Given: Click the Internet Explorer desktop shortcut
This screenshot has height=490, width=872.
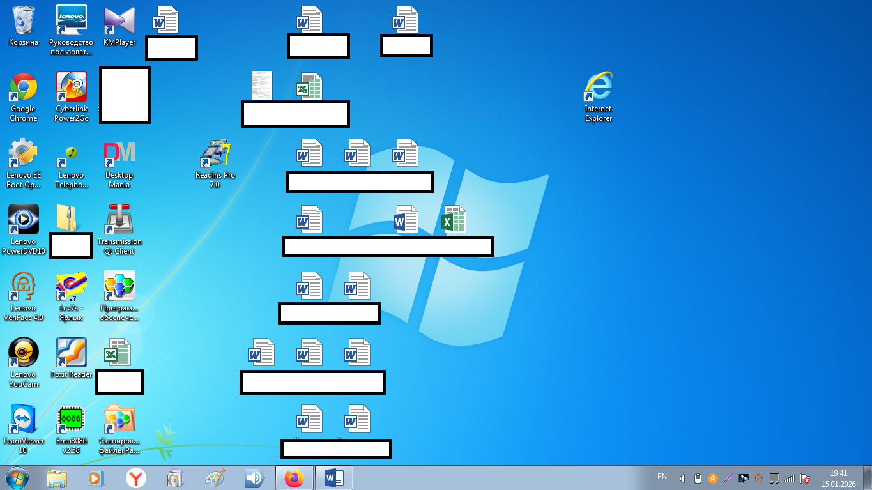Looking at the screenshot, I should pyautogui.click(x=599, y=97).
